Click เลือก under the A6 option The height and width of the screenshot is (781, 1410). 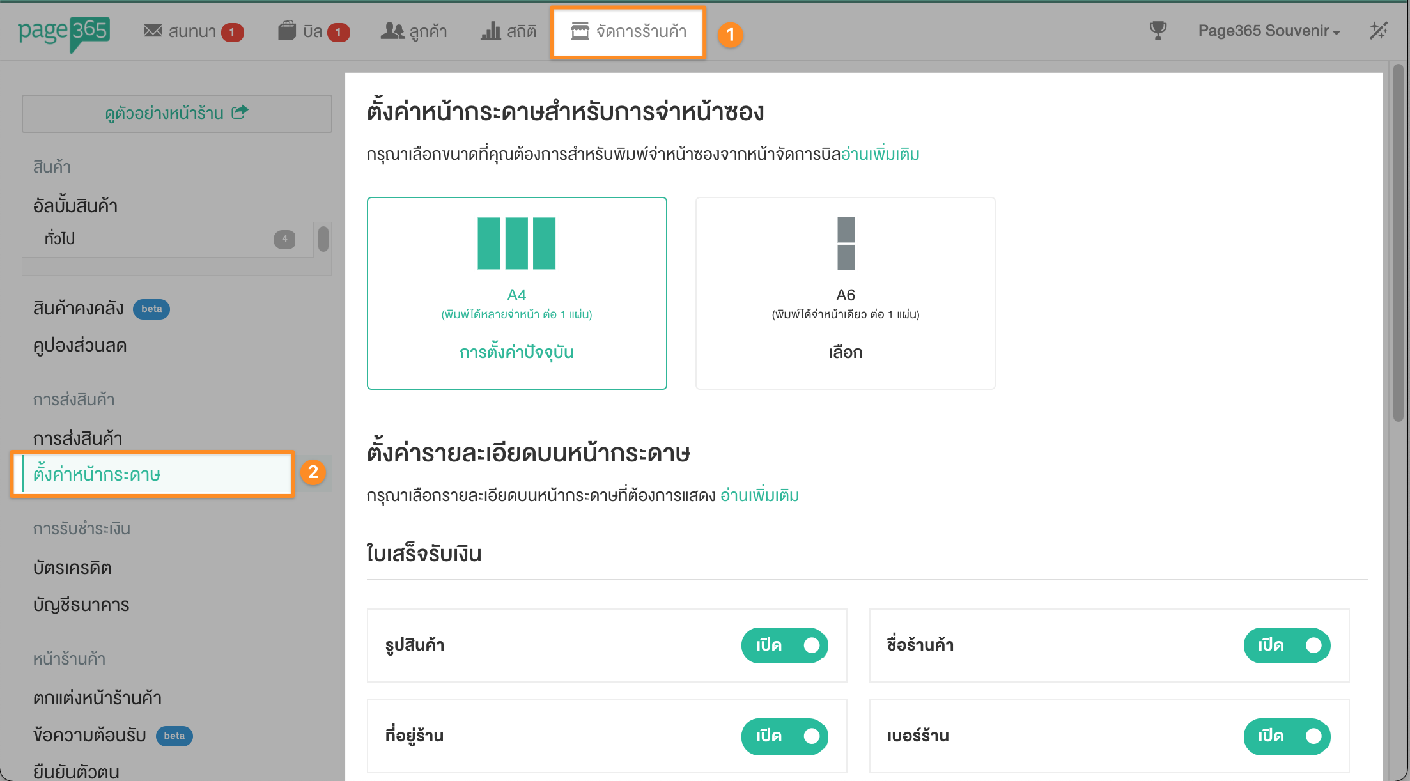[846, 352]
